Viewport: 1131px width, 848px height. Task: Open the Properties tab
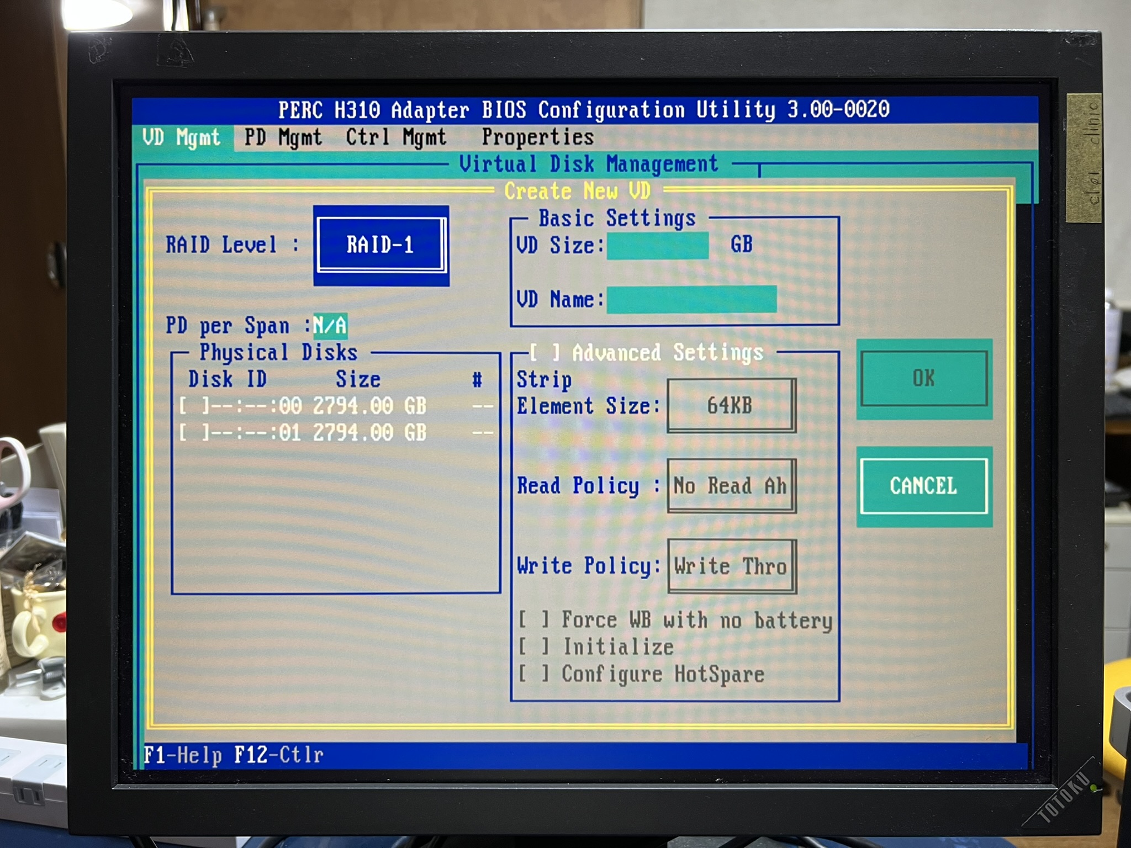[538, 137]
